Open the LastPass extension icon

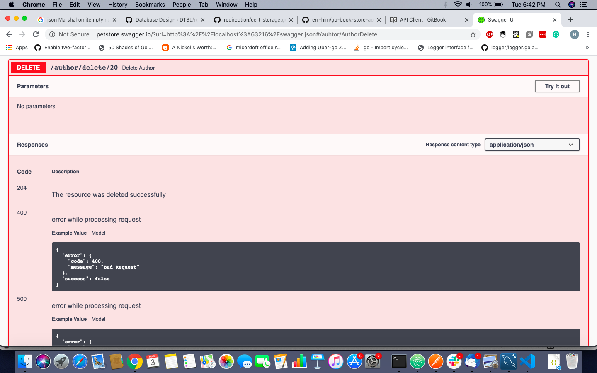(542, 35)
